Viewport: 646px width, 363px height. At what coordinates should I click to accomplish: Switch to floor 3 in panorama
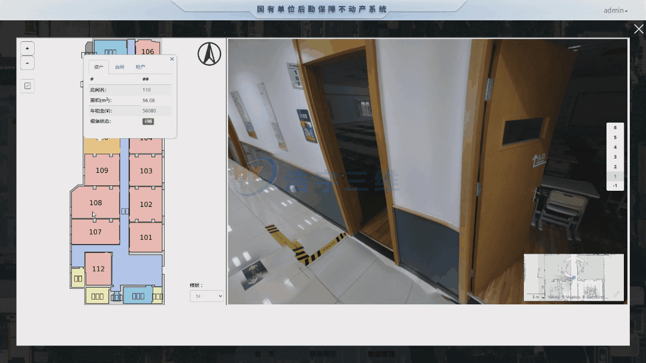click(615, 157)
